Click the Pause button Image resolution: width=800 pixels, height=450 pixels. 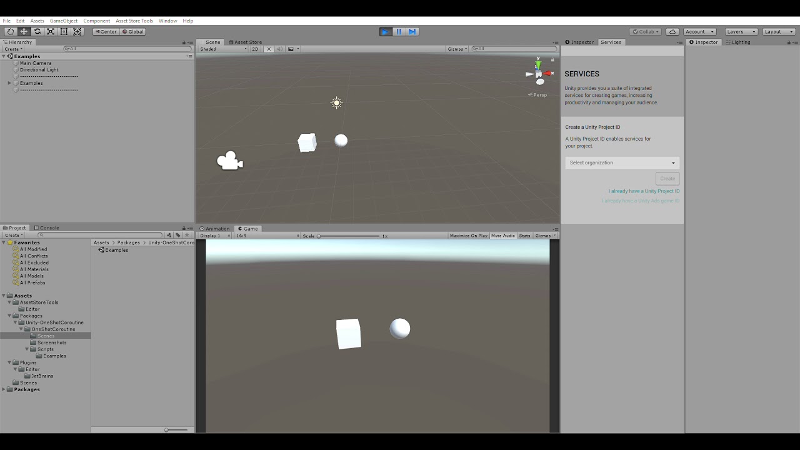click(398, 31)
